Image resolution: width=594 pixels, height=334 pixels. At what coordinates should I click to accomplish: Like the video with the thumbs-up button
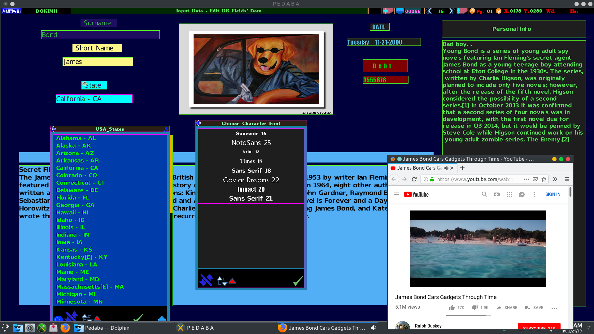(452, 308)
